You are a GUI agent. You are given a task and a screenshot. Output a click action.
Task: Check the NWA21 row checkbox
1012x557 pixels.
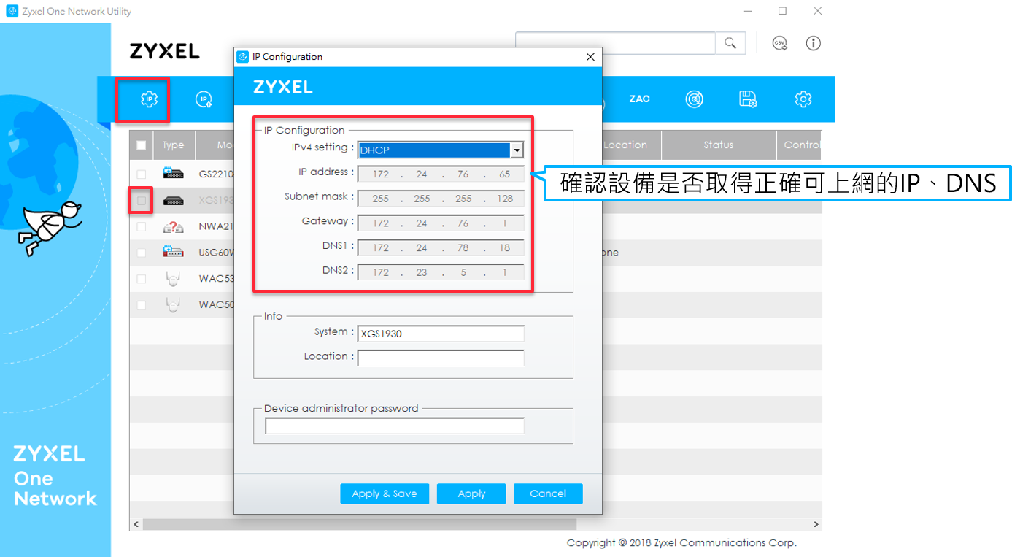coord(142,226)
